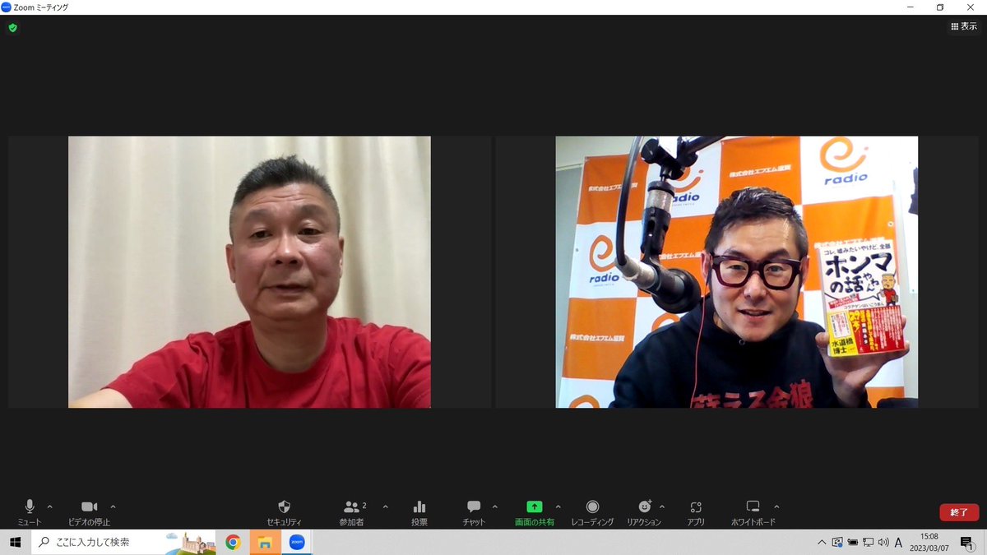Start 画面の共有 screen sharing
The height and width of the screenshot is (555, 987).
534,512
